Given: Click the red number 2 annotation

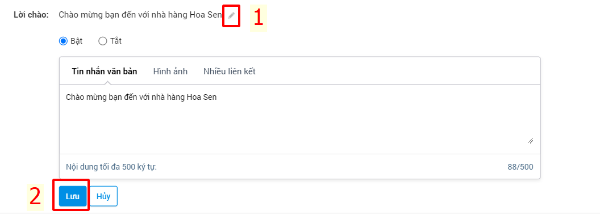Looking at the screenshot, I should pyautogui.click(x=35, y=196).
